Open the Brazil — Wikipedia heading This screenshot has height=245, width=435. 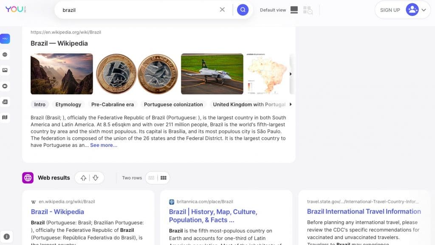pyautogui.click(x=59, y=43)
